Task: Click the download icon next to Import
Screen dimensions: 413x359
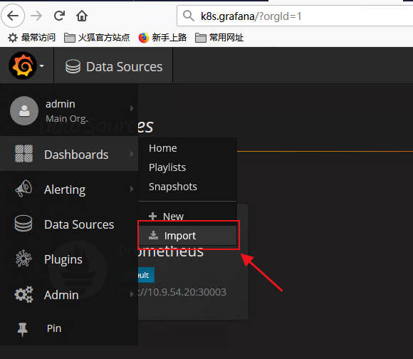Action: (154, 235)
